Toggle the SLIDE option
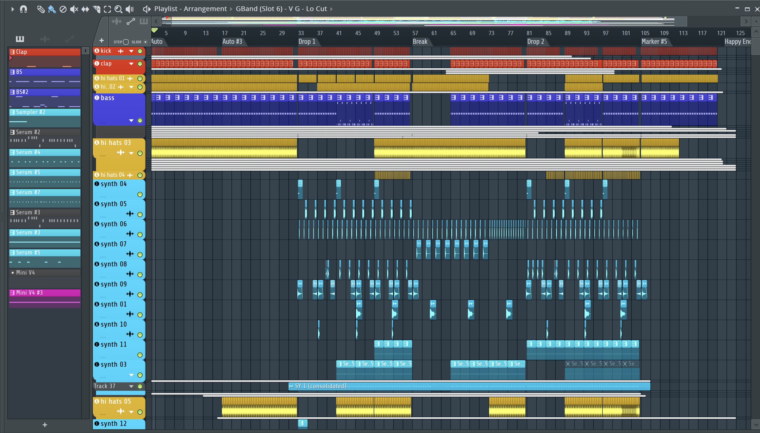 (145, 42)
